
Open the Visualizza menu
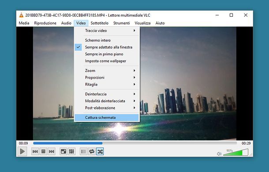tap(142, 23)
